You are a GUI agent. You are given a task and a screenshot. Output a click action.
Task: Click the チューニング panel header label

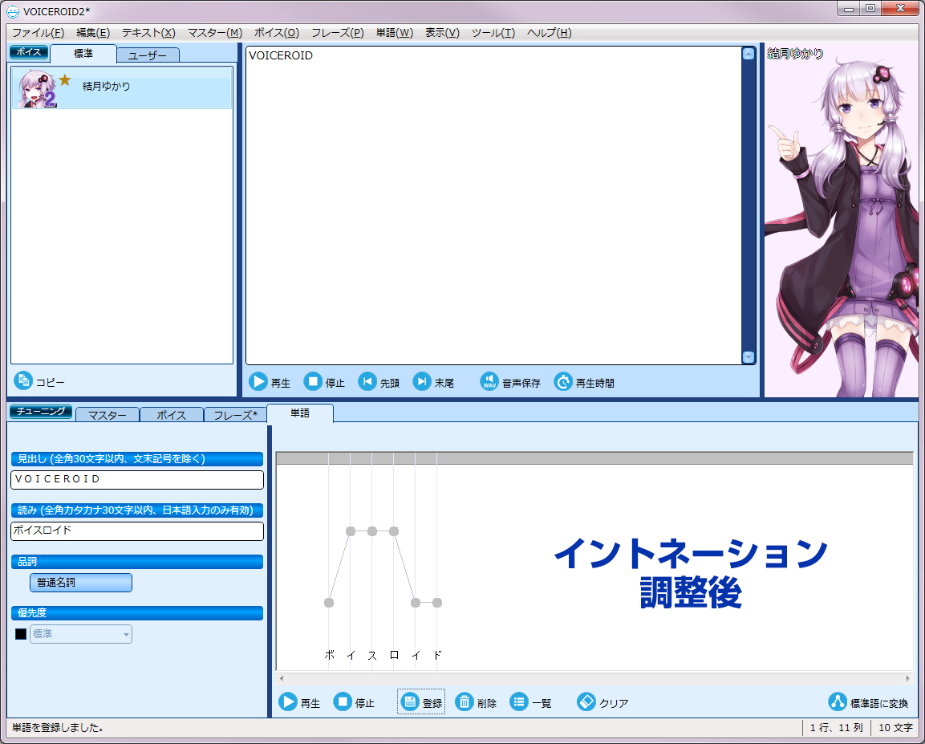pos(41,411)
